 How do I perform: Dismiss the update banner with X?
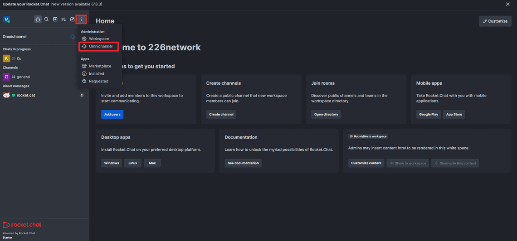pos(507,4)
